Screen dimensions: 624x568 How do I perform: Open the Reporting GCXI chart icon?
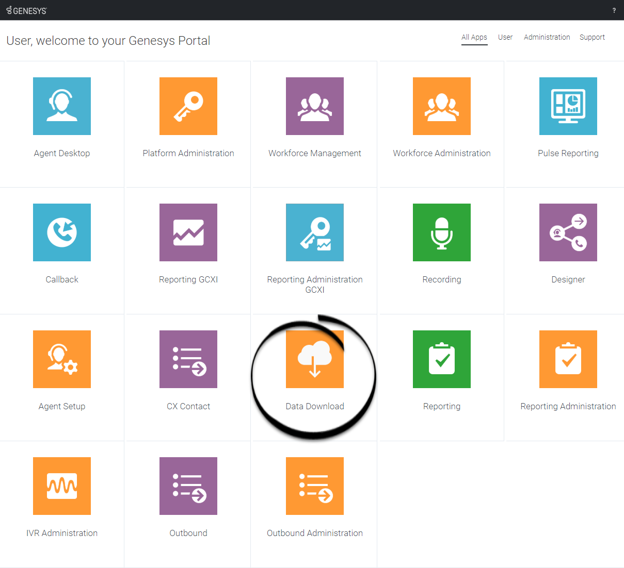point(188,232)
